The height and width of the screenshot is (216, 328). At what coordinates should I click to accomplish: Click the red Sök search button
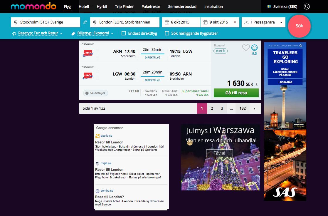(x=299, y=26)
